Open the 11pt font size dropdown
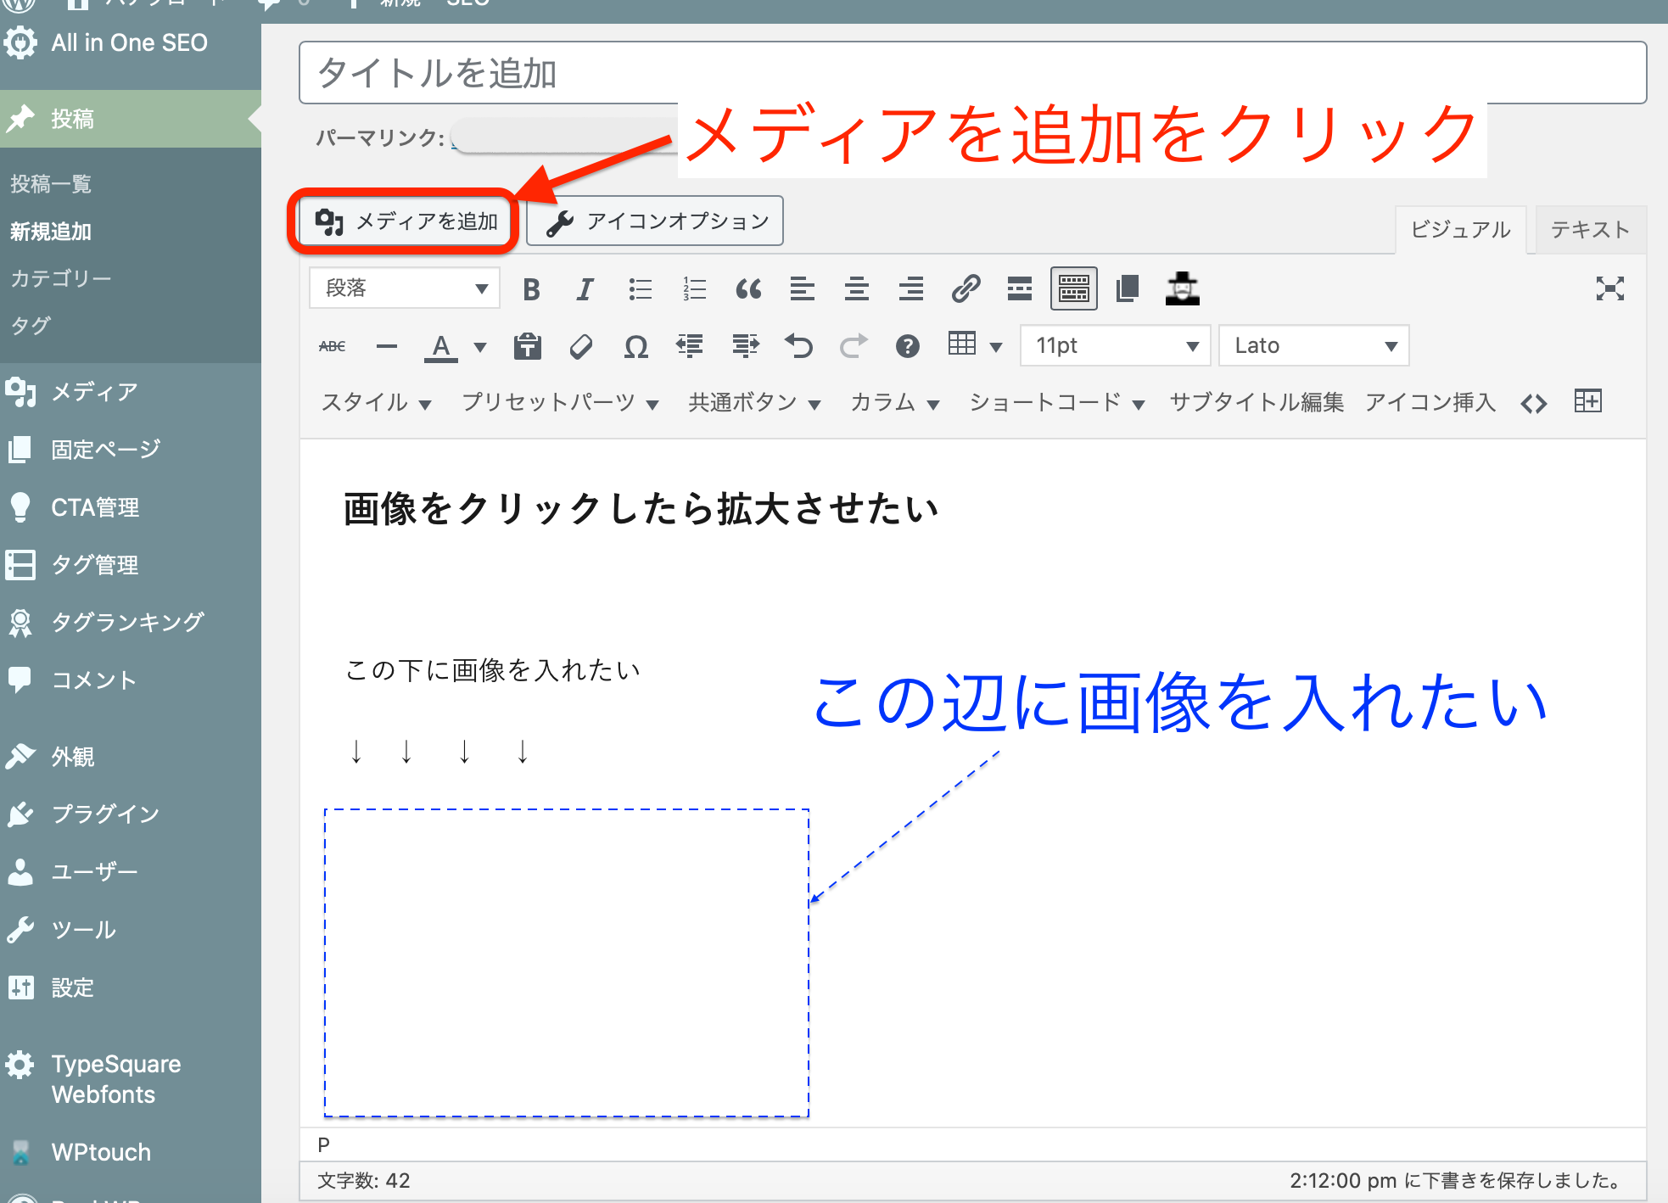The width and height of the screenshot is (1668, 1203). tap(1114, 346)
